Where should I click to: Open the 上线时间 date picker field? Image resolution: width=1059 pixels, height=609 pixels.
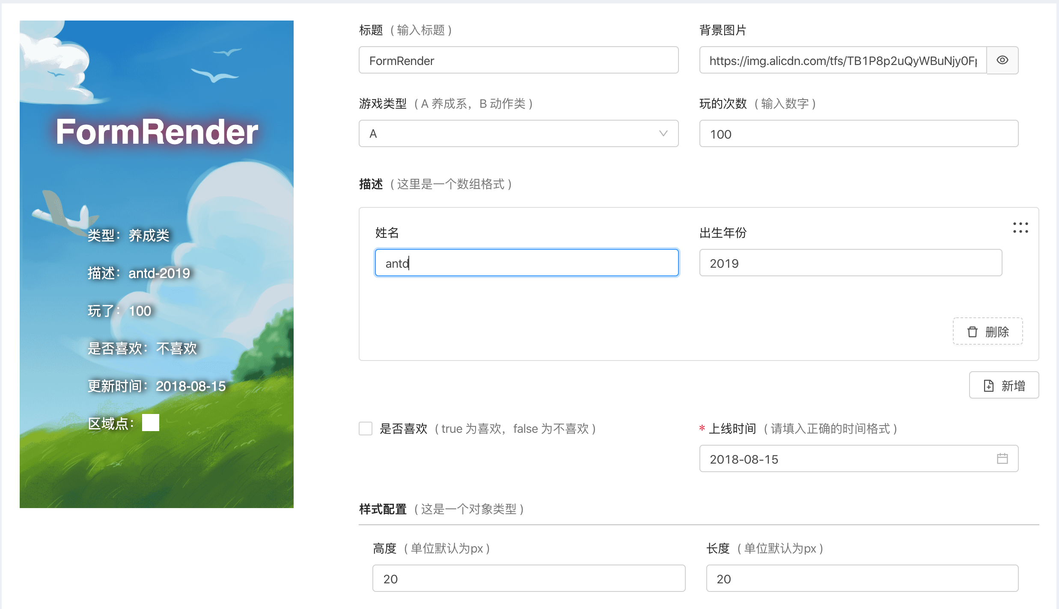pos(848,459)
